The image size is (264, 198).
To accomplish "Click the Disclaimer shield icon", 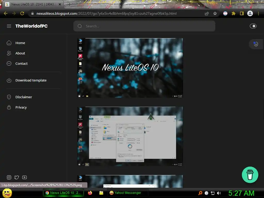I will tap(9, 97).
